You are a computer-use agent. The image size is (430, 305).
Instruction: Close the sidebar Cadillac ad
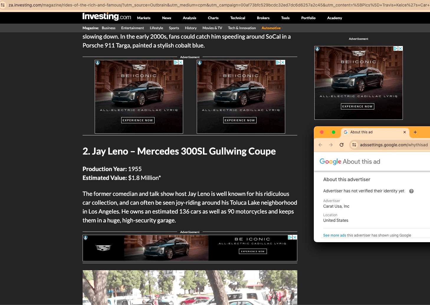tap(401, 49)
